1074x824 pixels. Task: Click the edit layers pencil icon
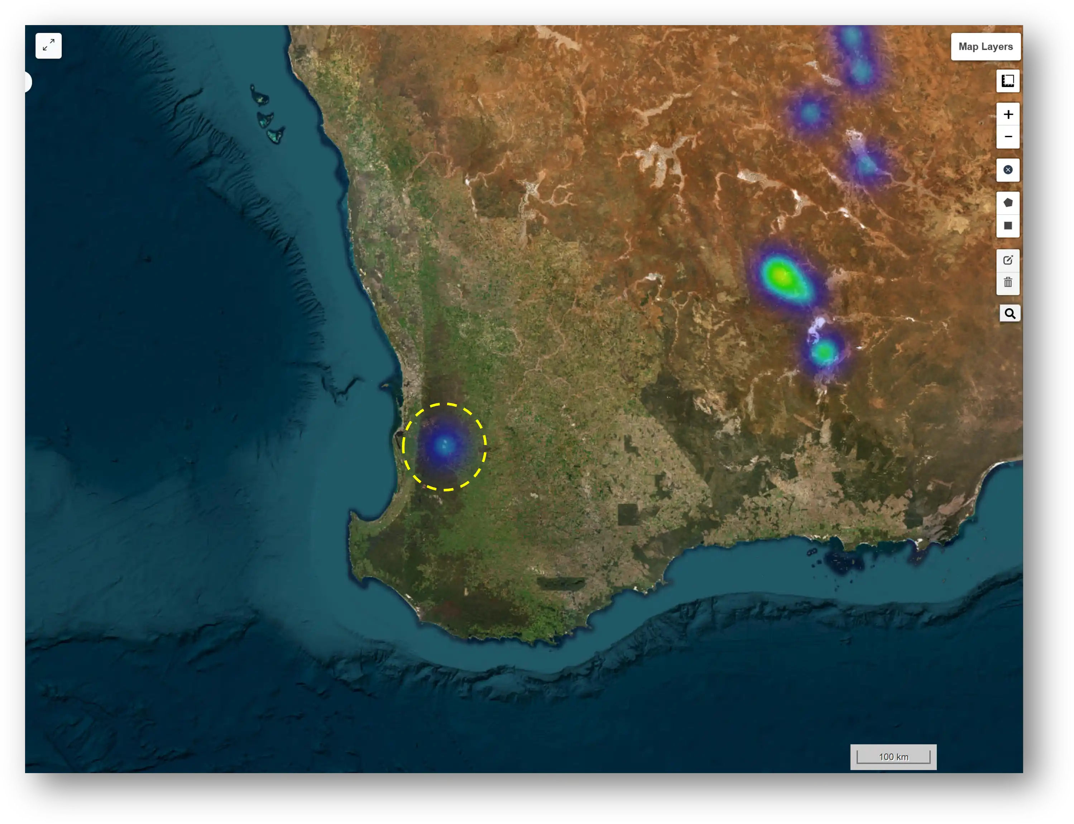coord(1008,260)
